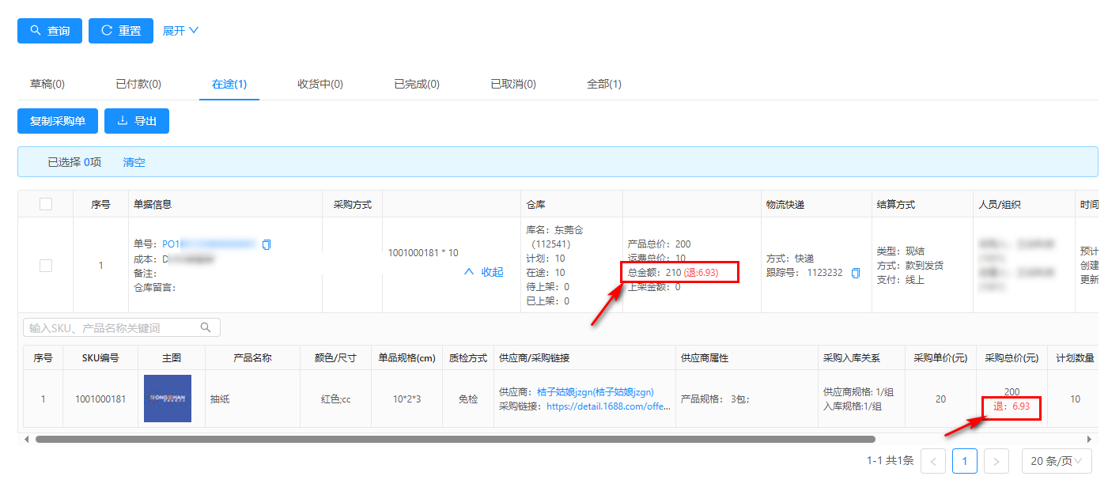Select the 全部(1) tab
Image resolution: width=1108 pixels, height=495 pixels.
point(604,84)
